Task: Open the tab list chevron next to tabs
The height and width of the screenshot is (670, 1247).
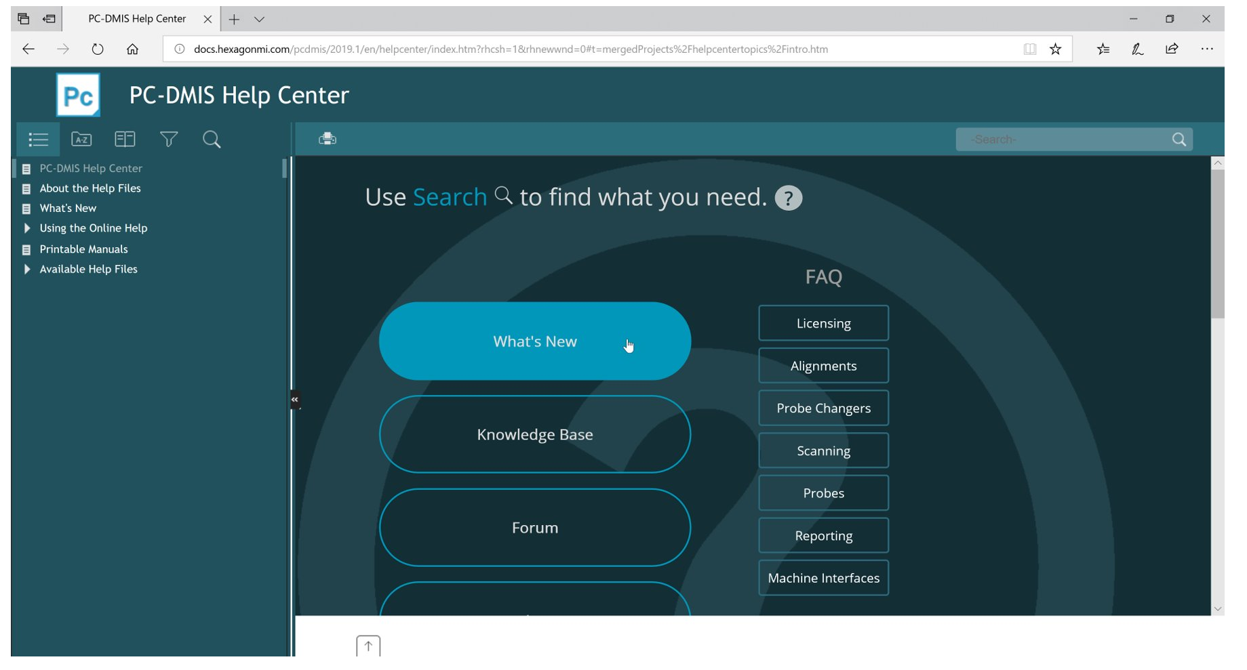Action: (x=260, y=18)
